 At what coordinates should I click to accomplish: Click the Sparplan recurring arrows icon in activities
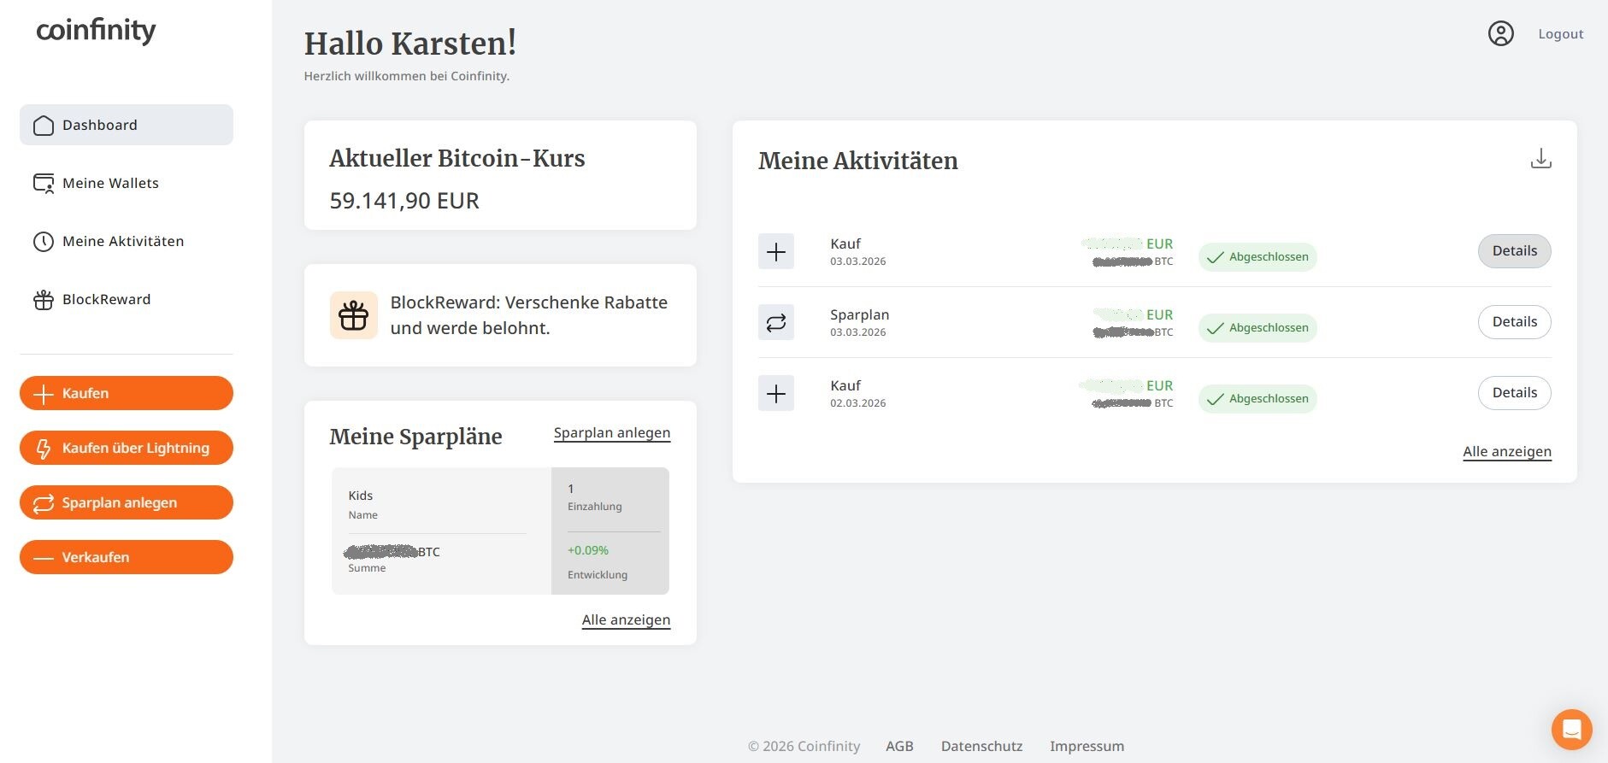(x=775, y=323)
